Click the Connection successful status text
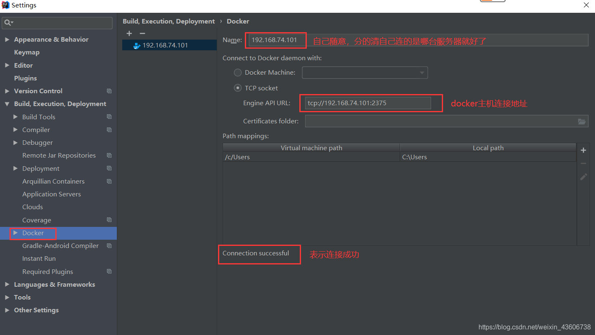 pyautogui.click(x=256, y=253)
